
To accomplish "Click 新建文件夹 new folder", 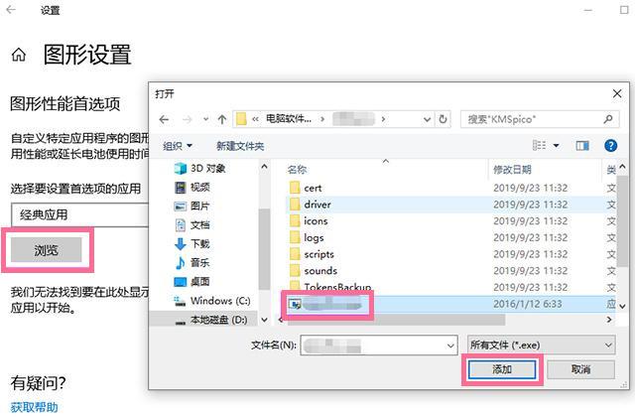I will [240, 146].
